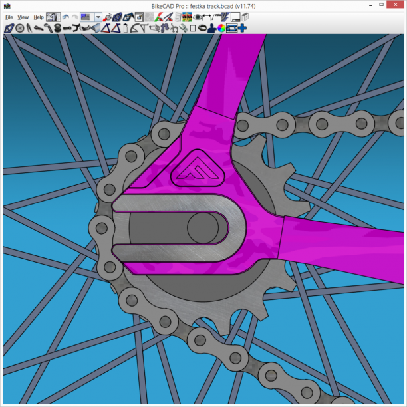This screenshot has height=407, width=407.
Task: Minimize the BikeCAD Pro window
Action: [x=371, y=5]
